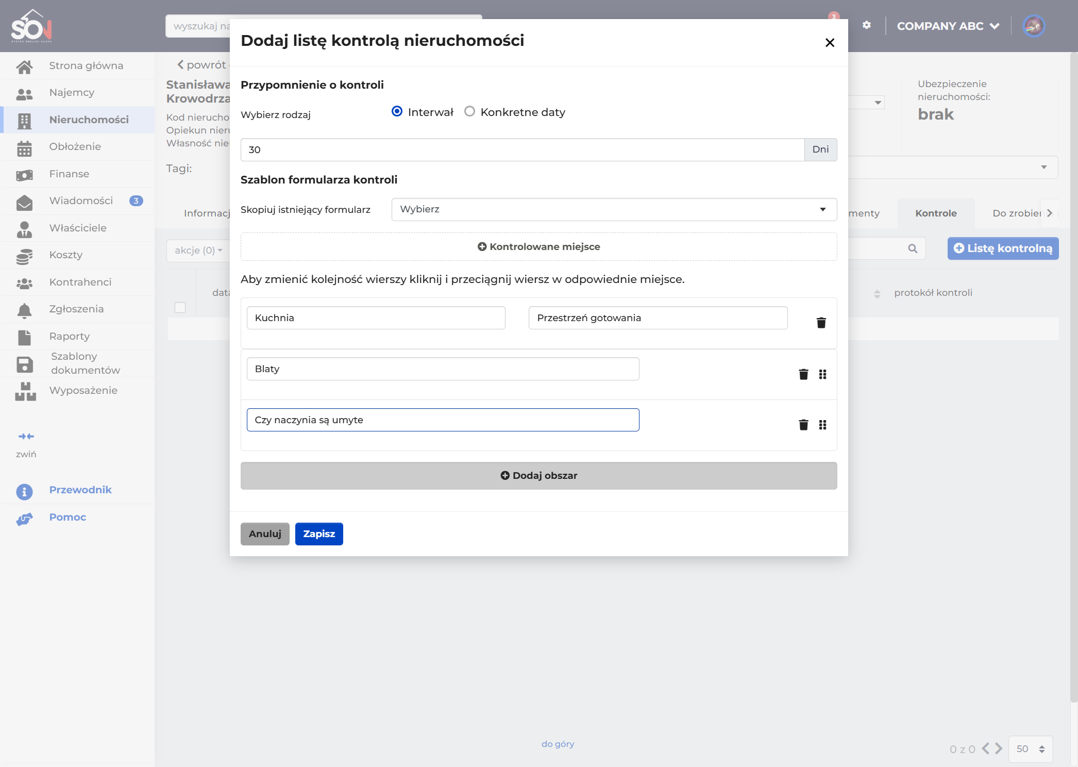Click the Pomoc handshake icon
The image size is (1078, 767).
24,518
